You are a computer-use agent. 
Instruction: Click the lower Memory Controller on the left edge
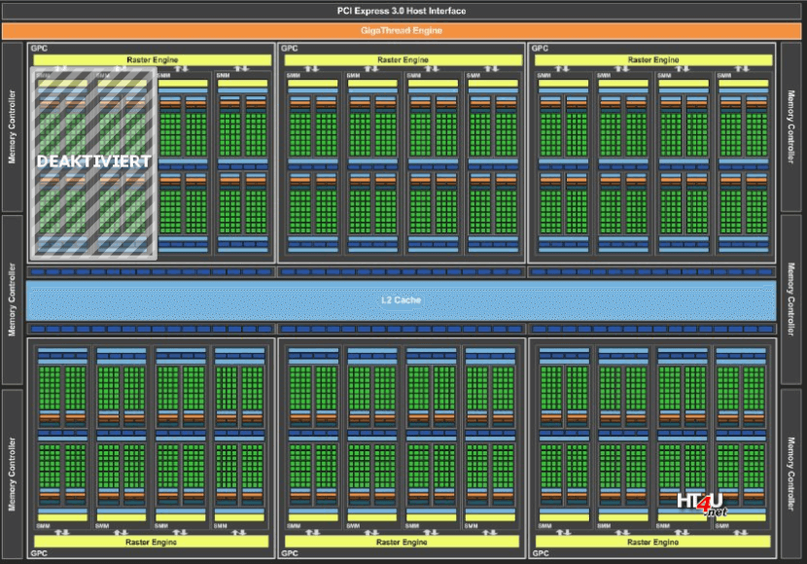(13, 474)
